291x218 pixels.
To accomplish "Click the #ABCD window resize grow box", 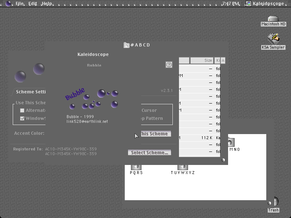I will click(x=223, y=160).
